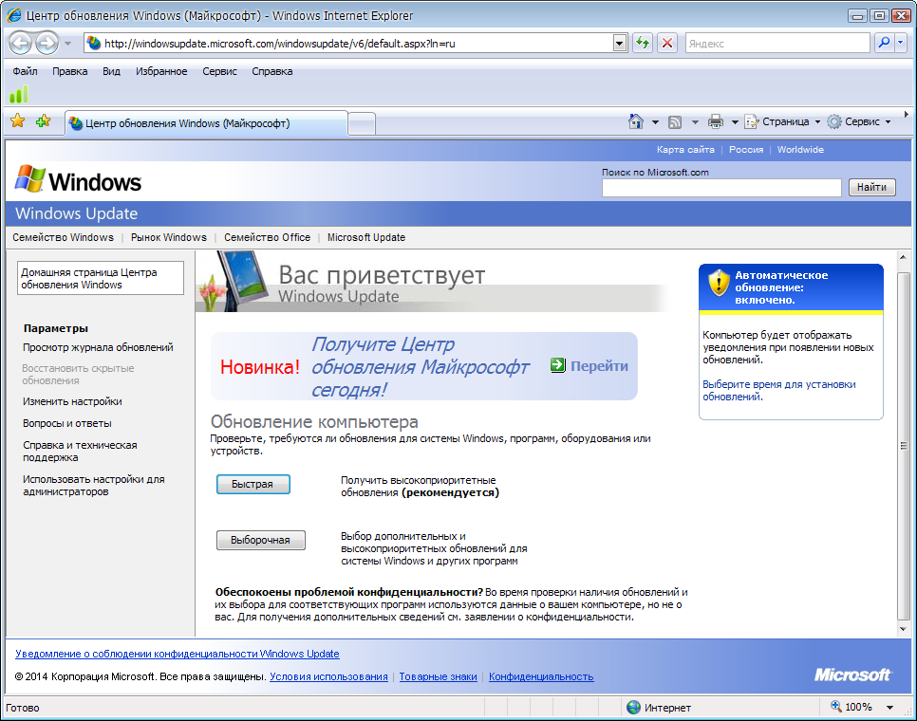The width and height of the screenshot is (917, 721).
Task: Open Семейство Office link
Action: 267,237
